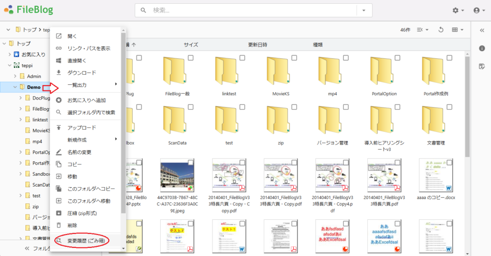The image size is (491, 256).
Task: Choose 変更履歴 (ごみ箱) from context menu
Action: coord(85,241)
